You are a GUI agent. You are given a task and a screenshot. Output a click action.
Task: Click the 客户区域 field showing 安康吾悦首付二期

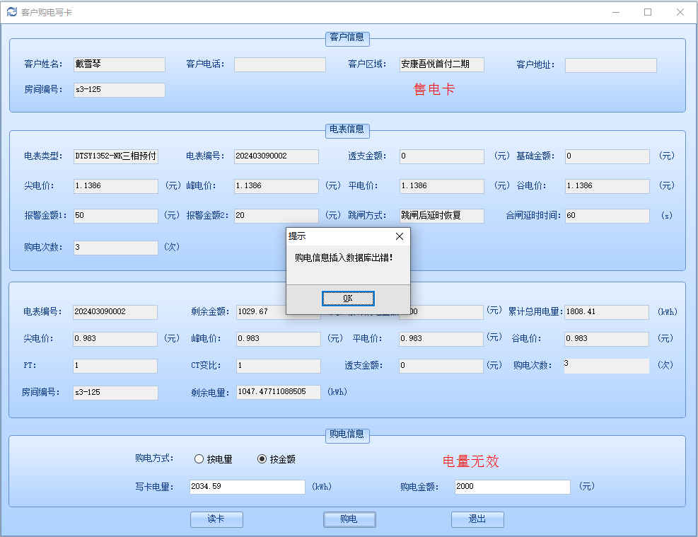[x=441, y=64]
